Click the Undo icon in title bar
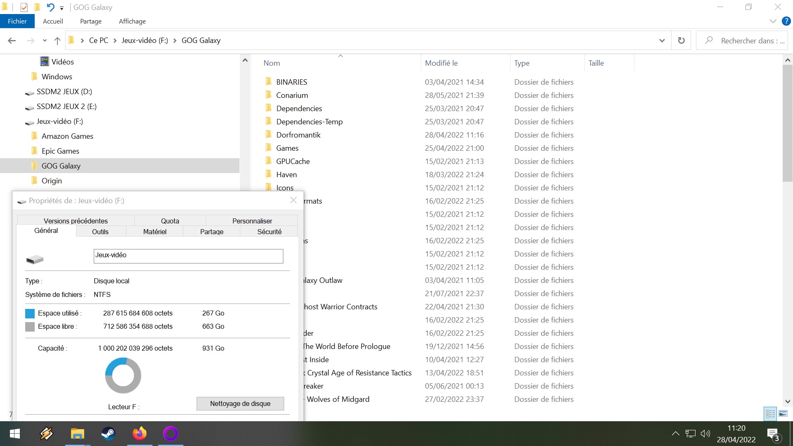The image size is (793, 446). click(x=50, y=7)
